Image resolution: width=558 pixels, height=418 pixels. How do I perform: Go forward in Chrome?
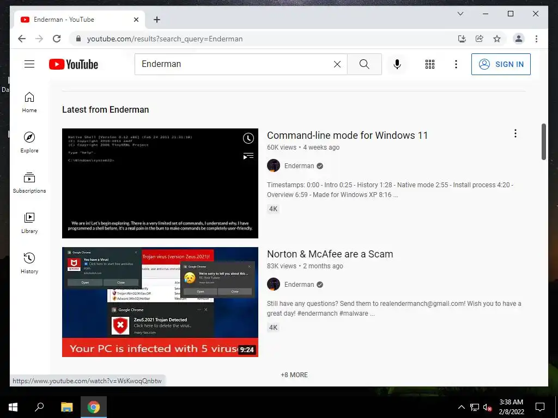(x=39, y=39)
